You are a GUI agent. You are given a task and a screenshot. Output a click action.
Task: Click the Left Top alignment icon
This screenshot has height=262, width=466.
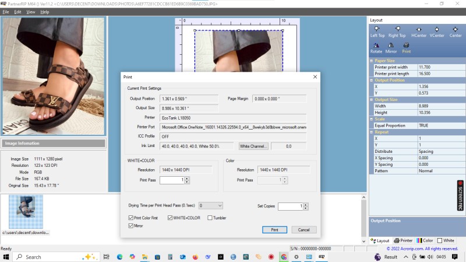(x=377, y=29)
